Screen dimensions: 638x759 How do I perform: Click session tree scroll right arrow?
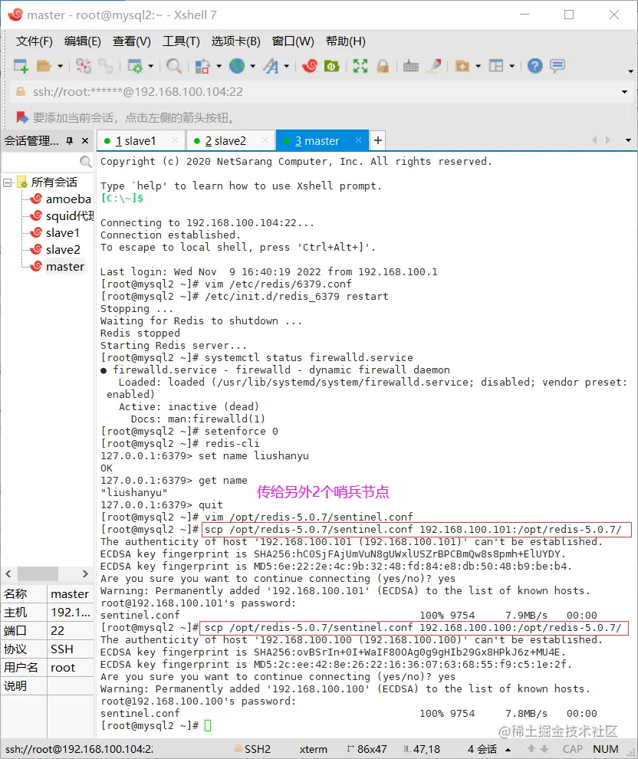85,573
